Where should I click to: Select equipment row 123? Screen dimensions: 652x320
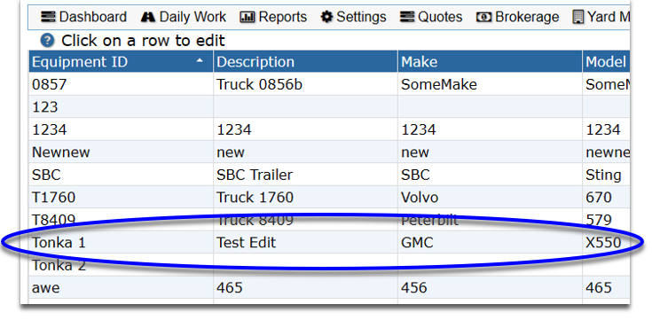(329, 106)
